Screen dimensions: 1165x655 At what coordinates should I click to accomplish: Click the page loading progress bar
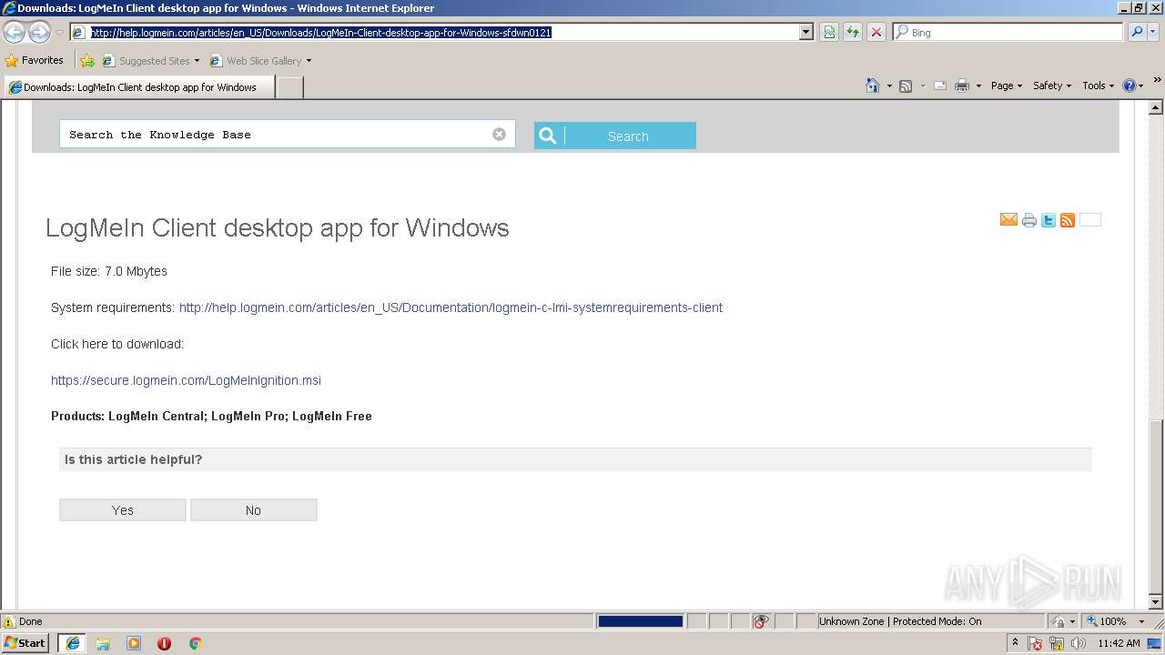pos(641,621)
